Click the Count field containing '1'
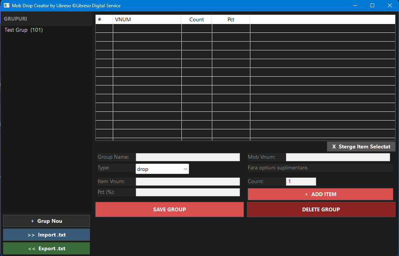This screenshot has height=256, width=399. 301,181
